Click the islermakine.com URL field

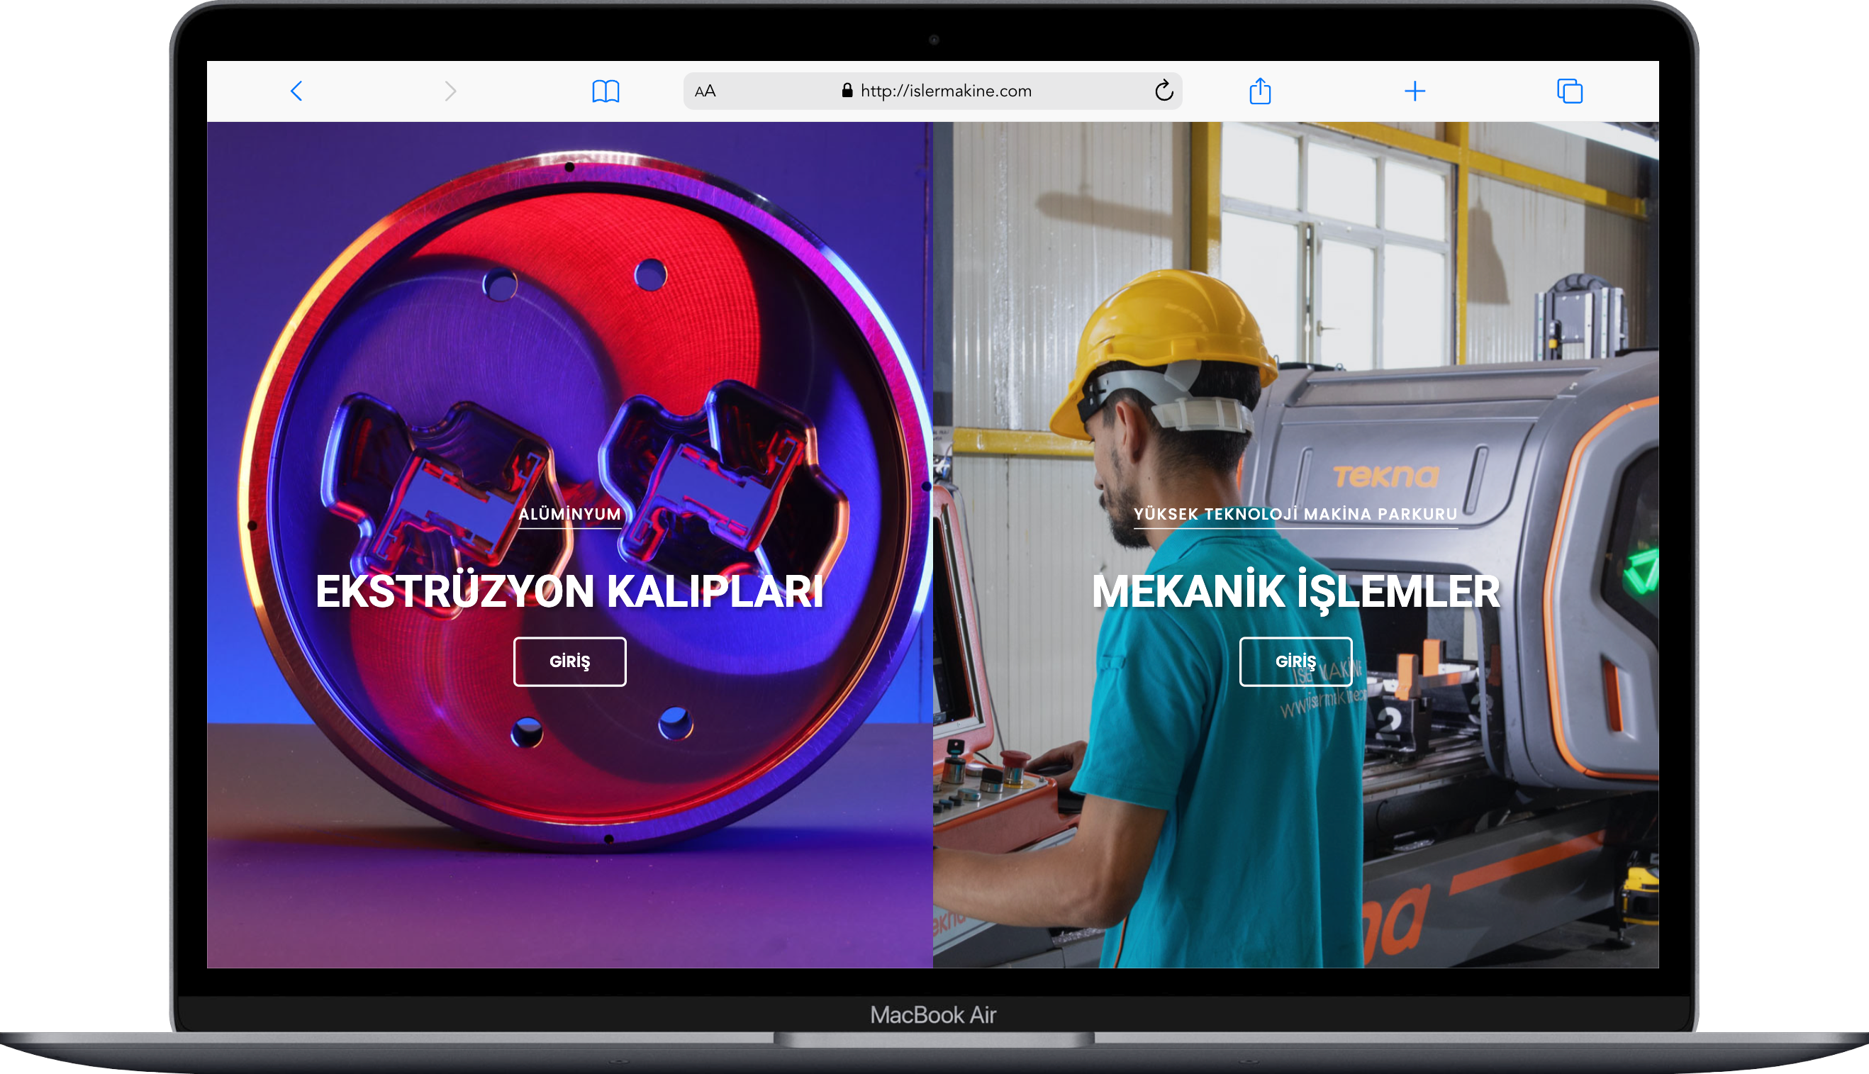tap(946, 91)
